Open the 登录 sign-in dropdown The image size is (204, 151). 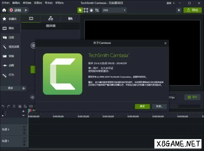pyautogui.click(x=171, y=3)
